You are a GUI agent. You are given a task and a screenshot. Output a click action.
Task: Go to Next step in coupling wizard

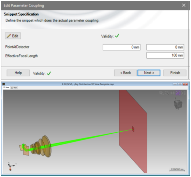[149, 73]
